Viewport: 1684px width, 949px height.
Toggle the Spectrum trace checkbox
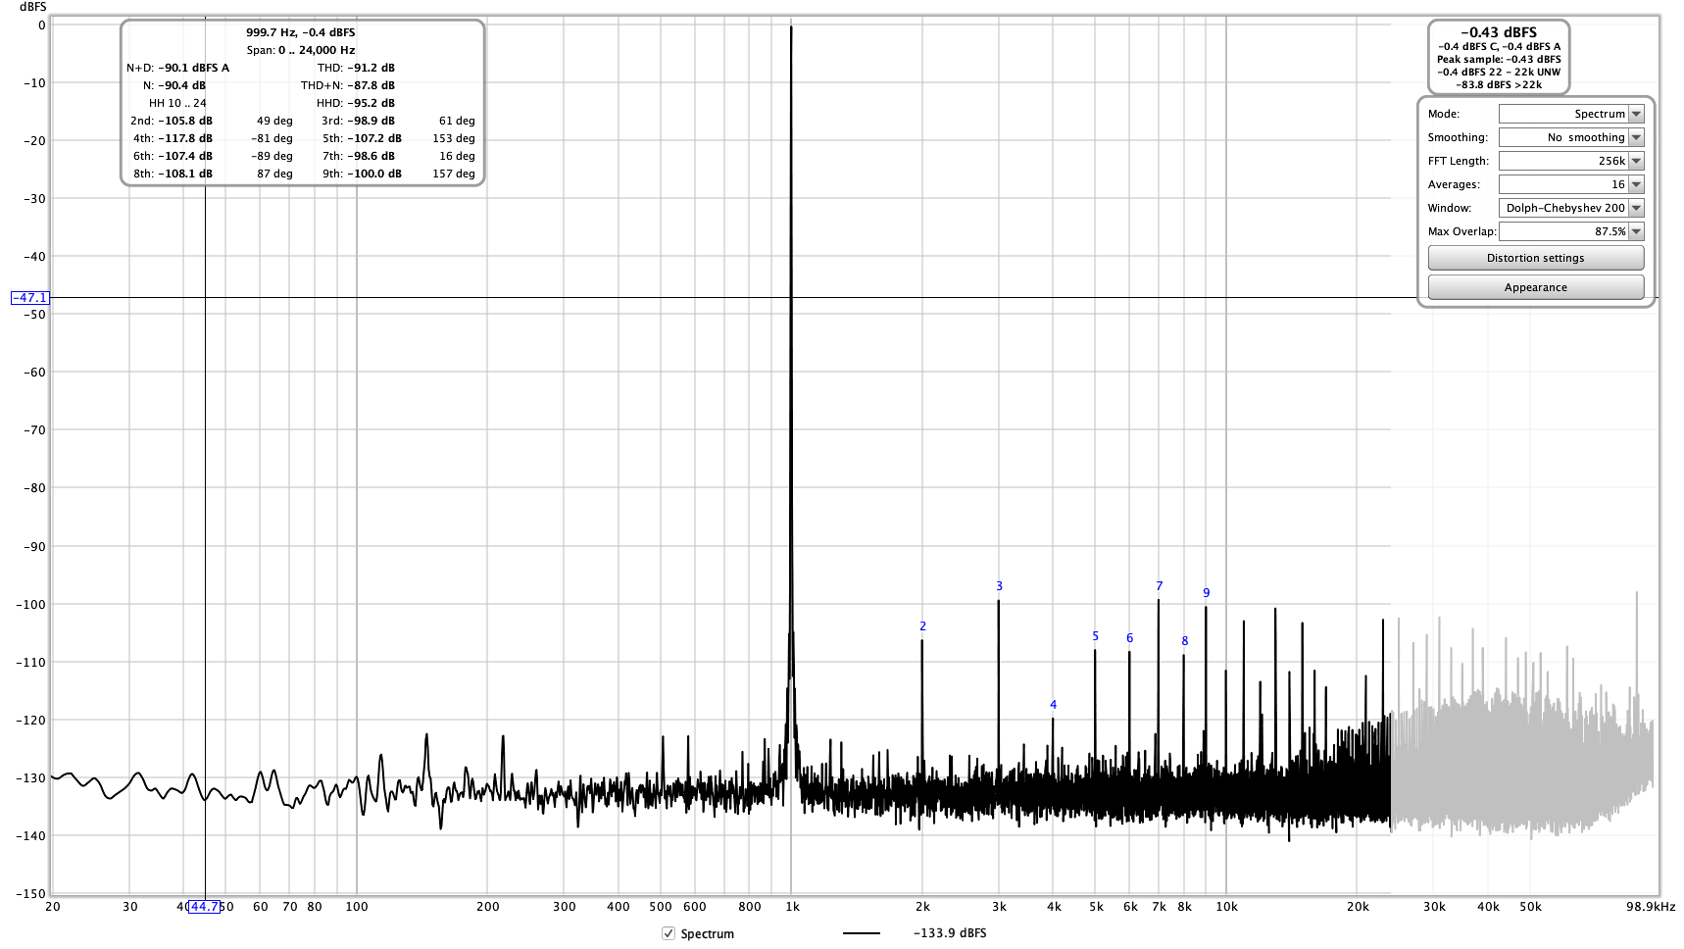(669, 933)
